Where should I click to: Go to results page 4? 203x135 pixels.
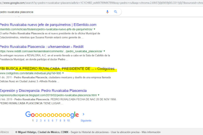(x=45, y=121)
